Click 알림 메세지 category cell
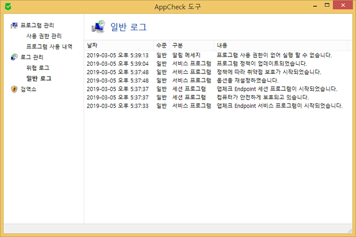 tap(186, 55)
